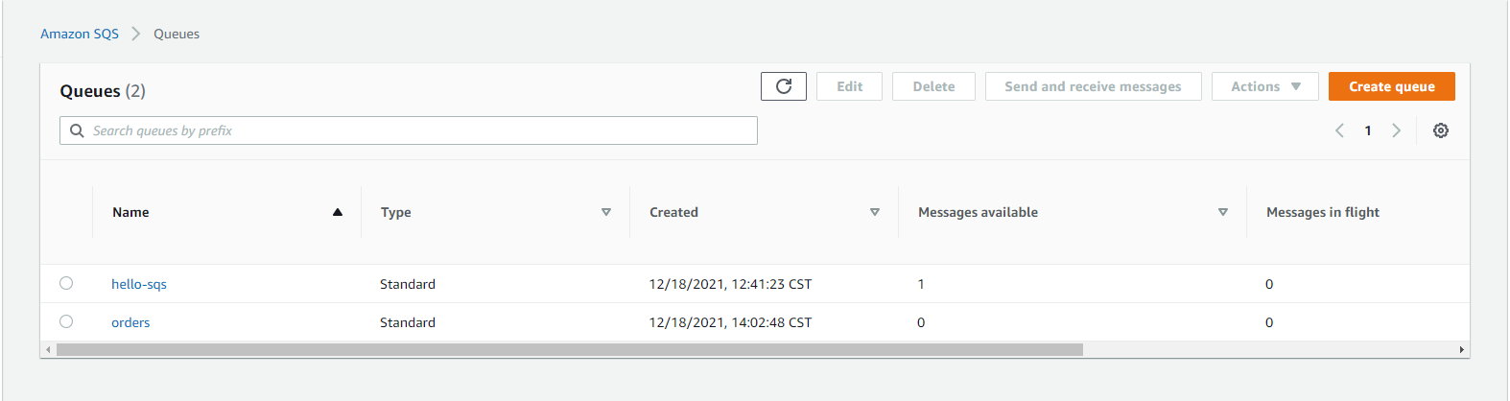Click hello-sqs created date 12:41:23 CST
Screen dimensions: 1510x401
(730, 284)
